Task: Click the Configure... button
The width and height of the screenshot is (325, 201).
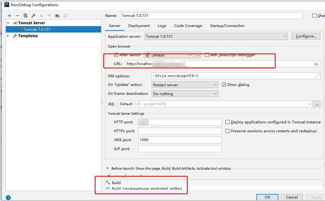Action: (x=306, y=36)
